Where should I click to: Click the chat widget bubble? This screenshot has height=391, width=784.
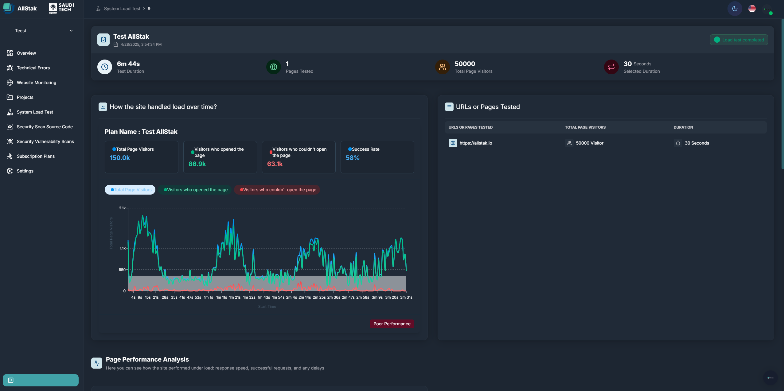(770, 378)
